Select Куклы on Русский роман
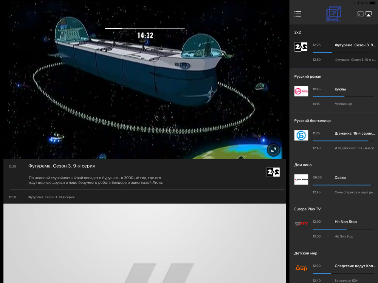This screenshot has height=283, width=378. [340, 89]
